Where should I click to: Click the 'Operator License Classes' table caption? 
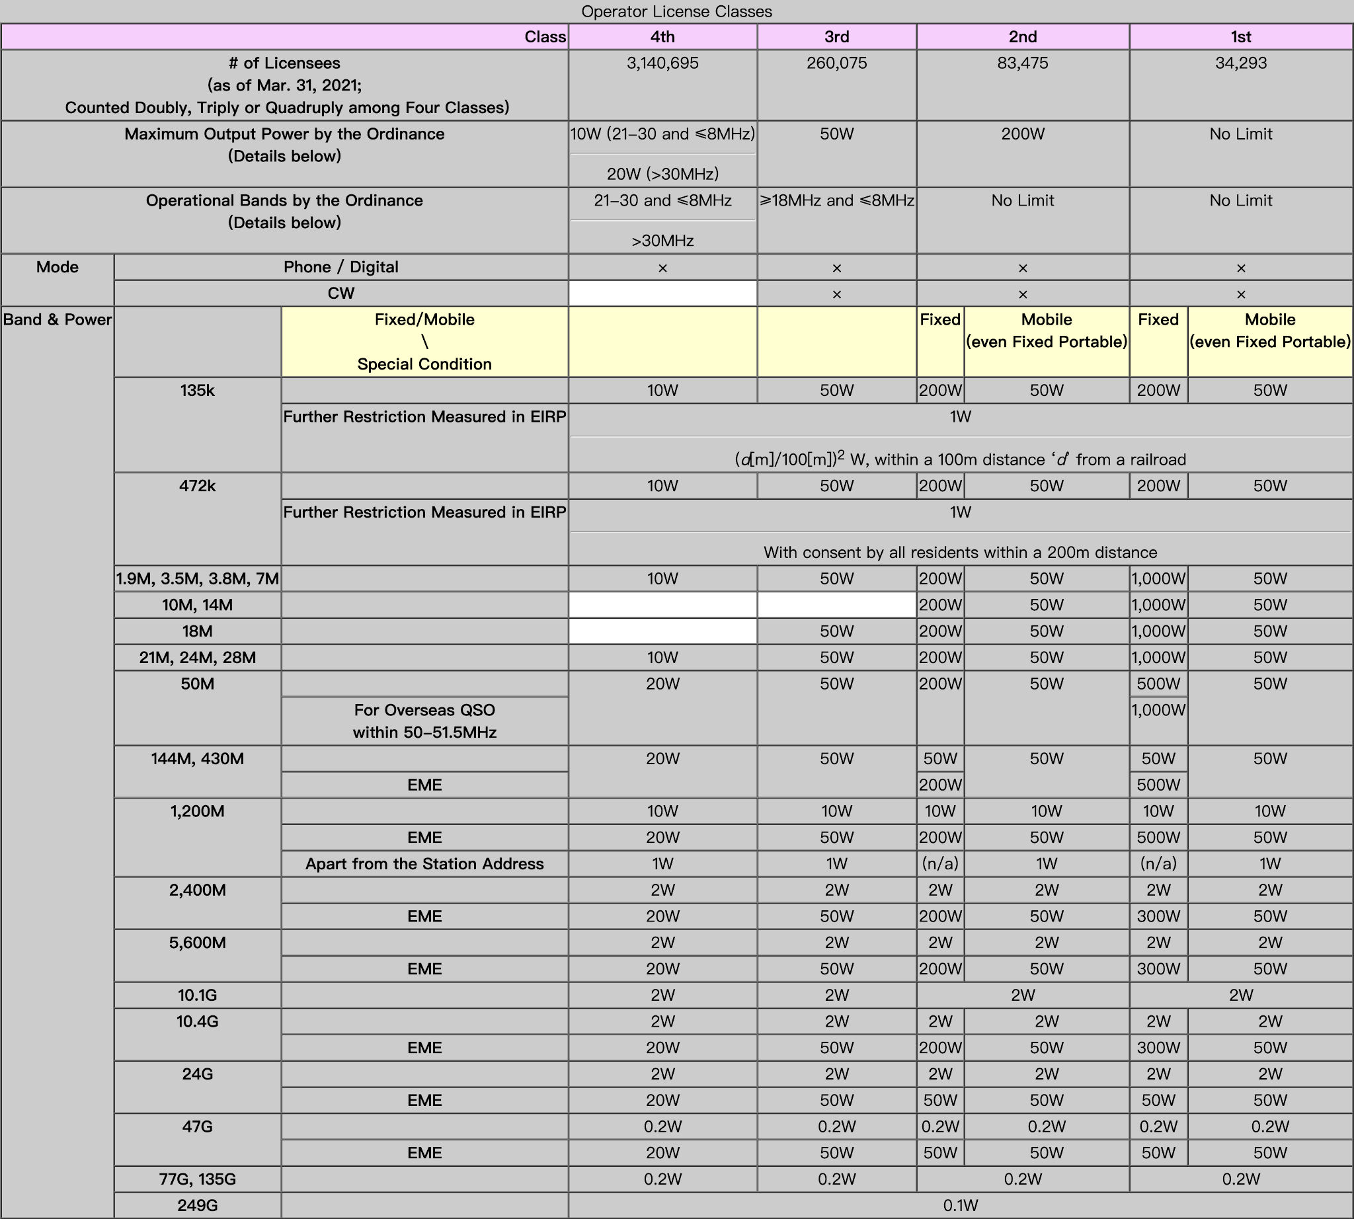(676, 11)
